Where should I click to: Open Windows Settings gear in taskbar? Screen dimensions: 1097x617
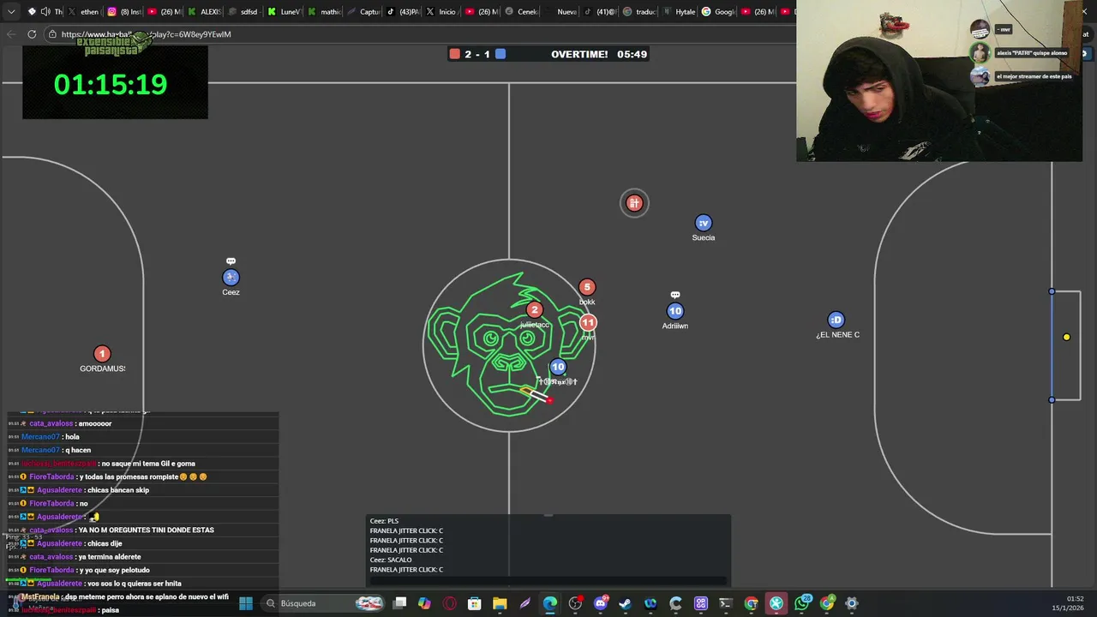coord(852,603)
